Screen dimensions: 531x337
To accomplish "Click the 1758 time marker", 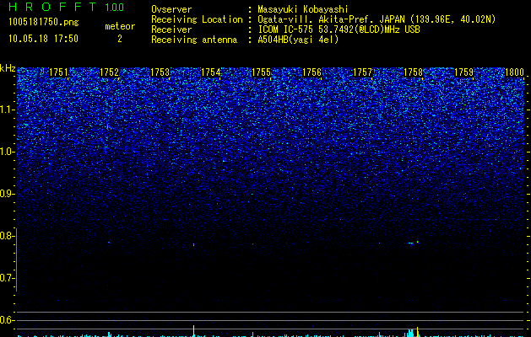I will point(413,72).
